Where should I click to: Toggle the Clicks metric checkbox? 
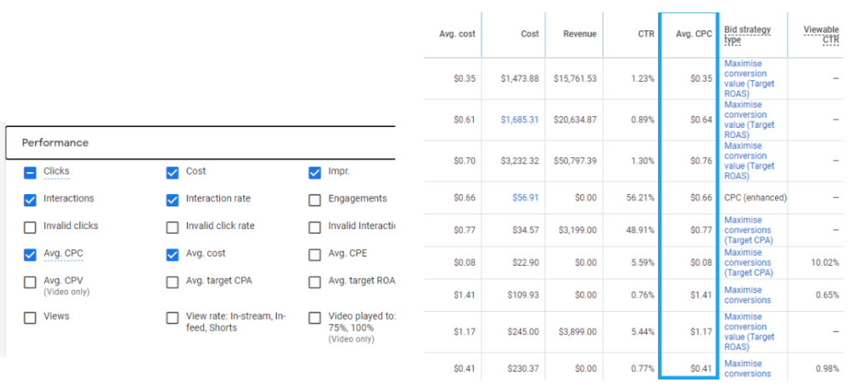(30, 173)
